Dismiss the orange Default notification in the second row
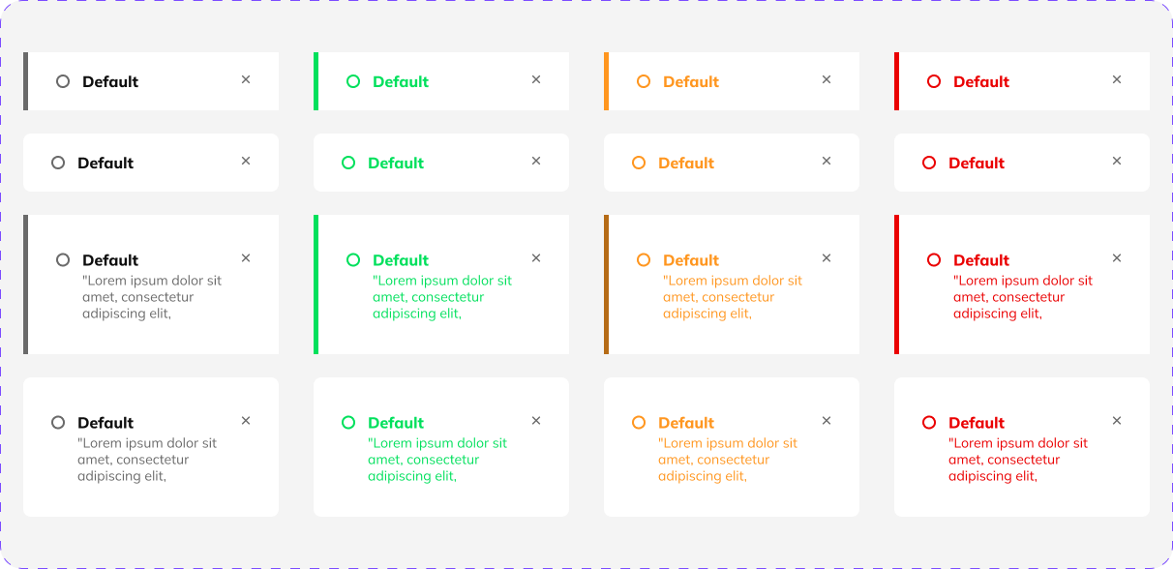The image size is (1173, 569). click(827, 162)
